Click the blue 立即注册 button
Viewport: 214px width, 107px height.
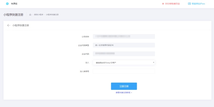pyautogui.click(x=124, y=86)
